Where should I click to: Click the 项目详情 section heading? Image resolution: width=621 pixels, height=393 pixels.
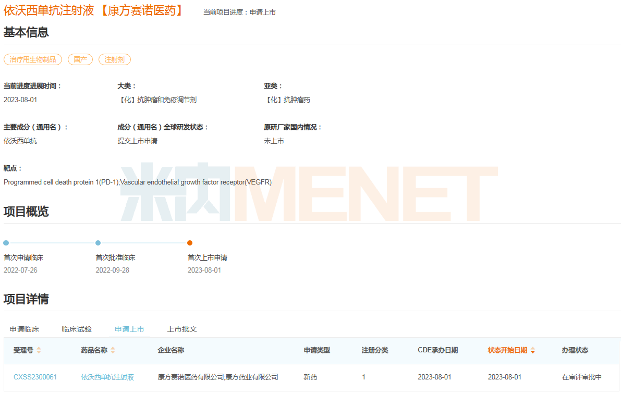coord(26,299)
